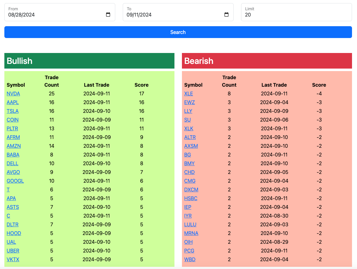
Task: Open the ASTS symbol link
Action: [13, 207]
